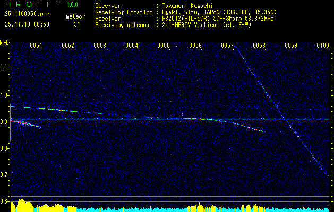Click the 0.7 kHz axis label
The height and width of the screenshot is (212, 334).
coord(4,175)
